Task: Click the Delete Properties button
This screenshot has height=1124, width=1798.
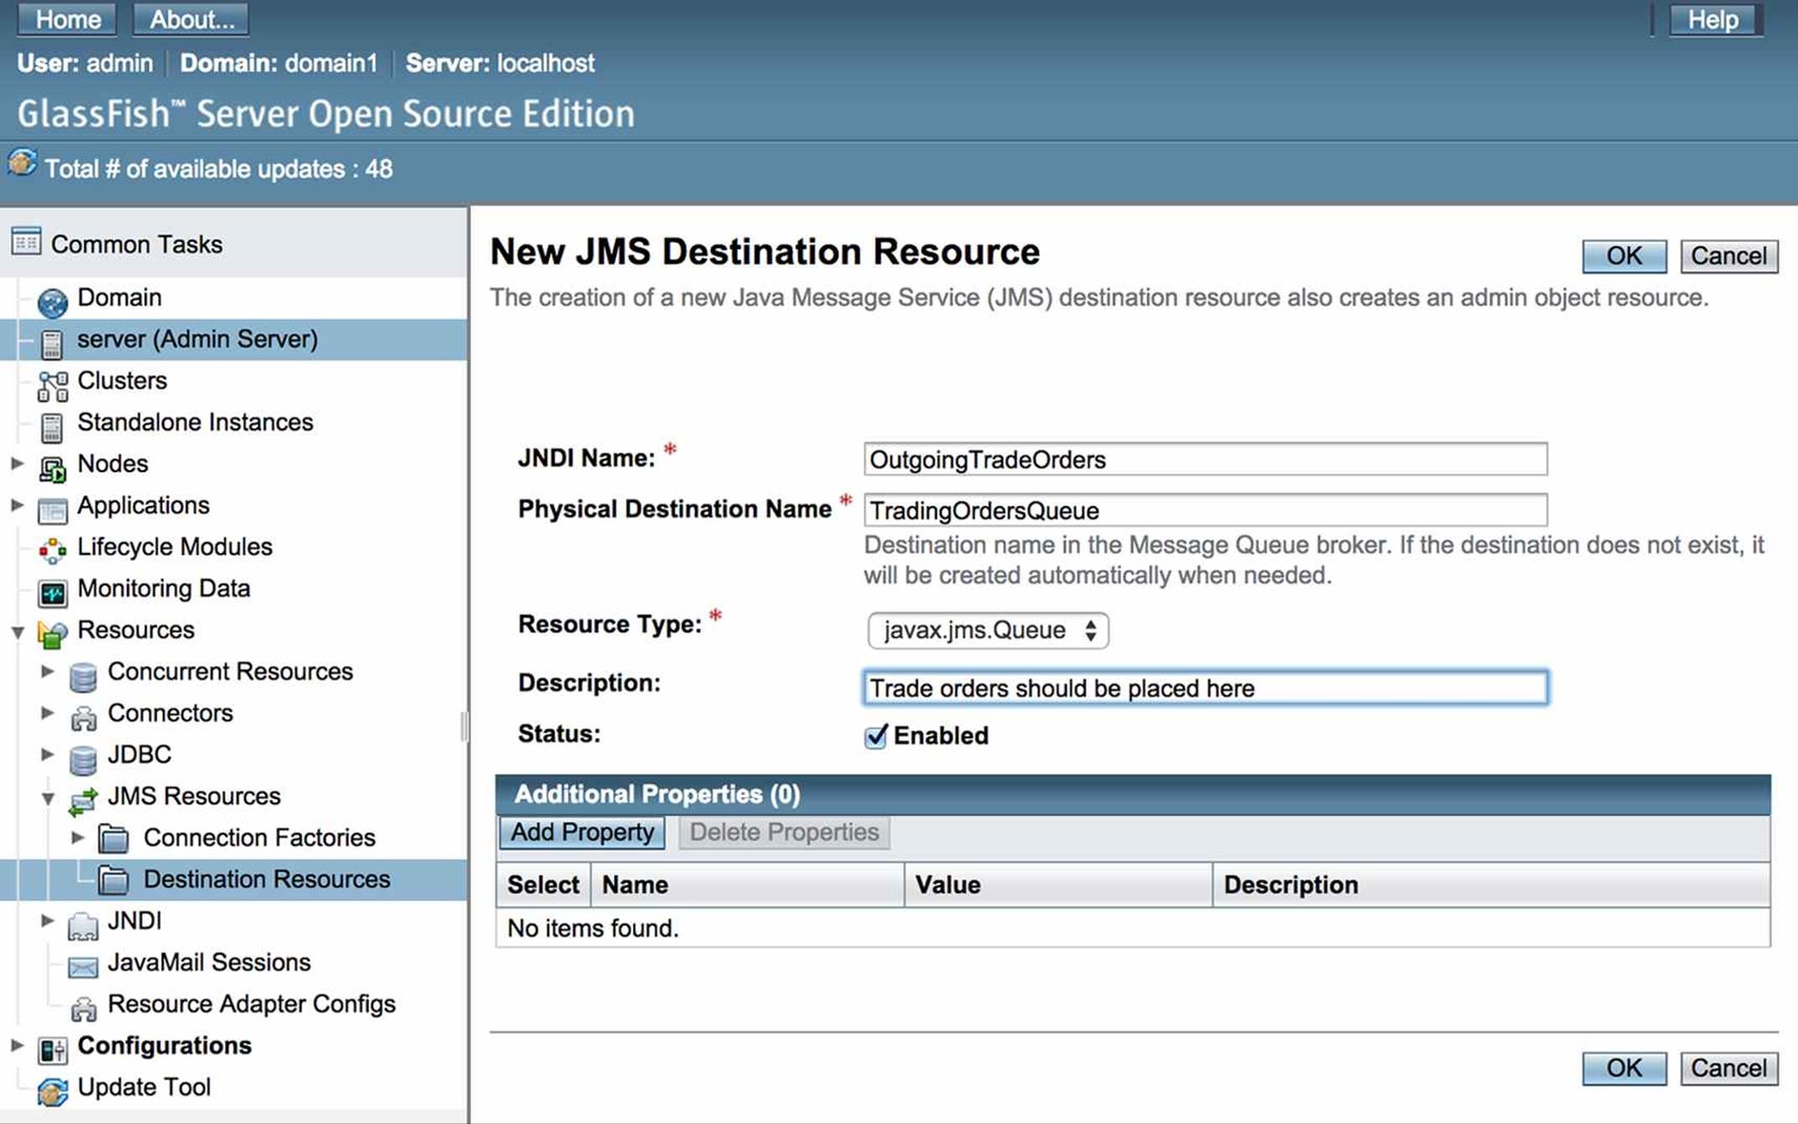Action: tap(784, 832)
